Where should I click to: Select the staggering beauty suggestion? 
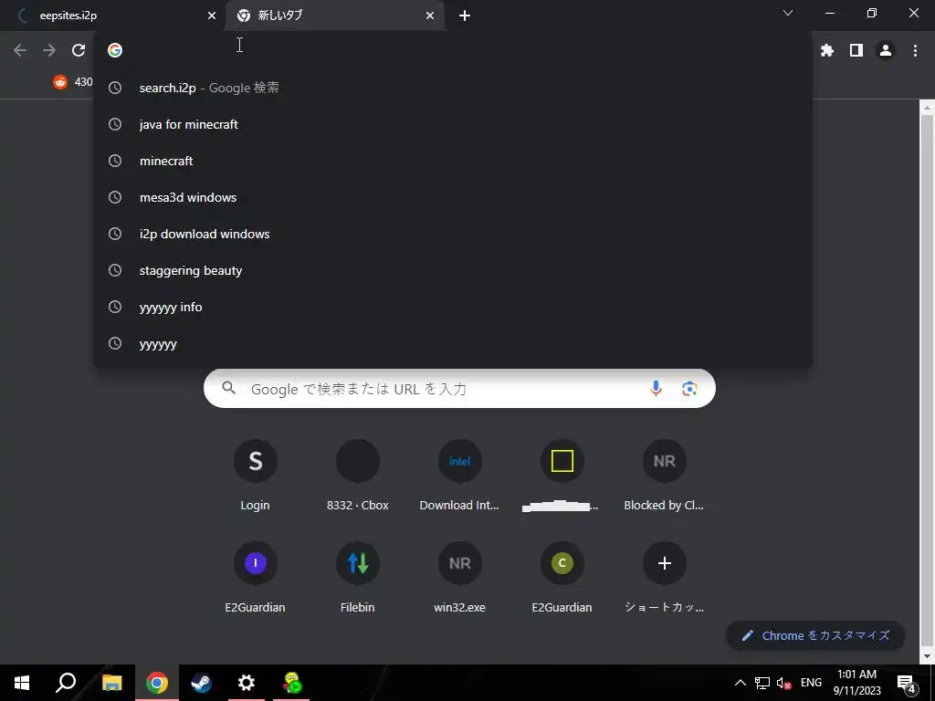[x=453, y=270]
